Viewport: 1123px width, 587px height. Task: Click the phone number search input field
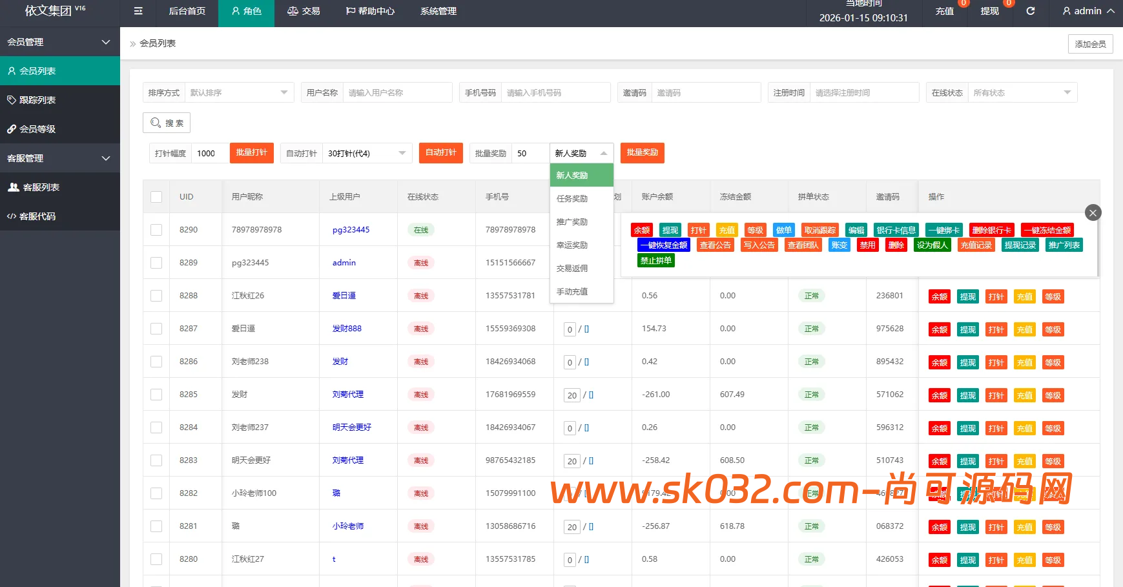pos(555,92)
